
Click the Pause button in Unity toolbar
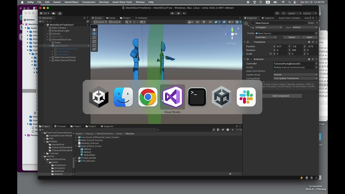[178, 13]
